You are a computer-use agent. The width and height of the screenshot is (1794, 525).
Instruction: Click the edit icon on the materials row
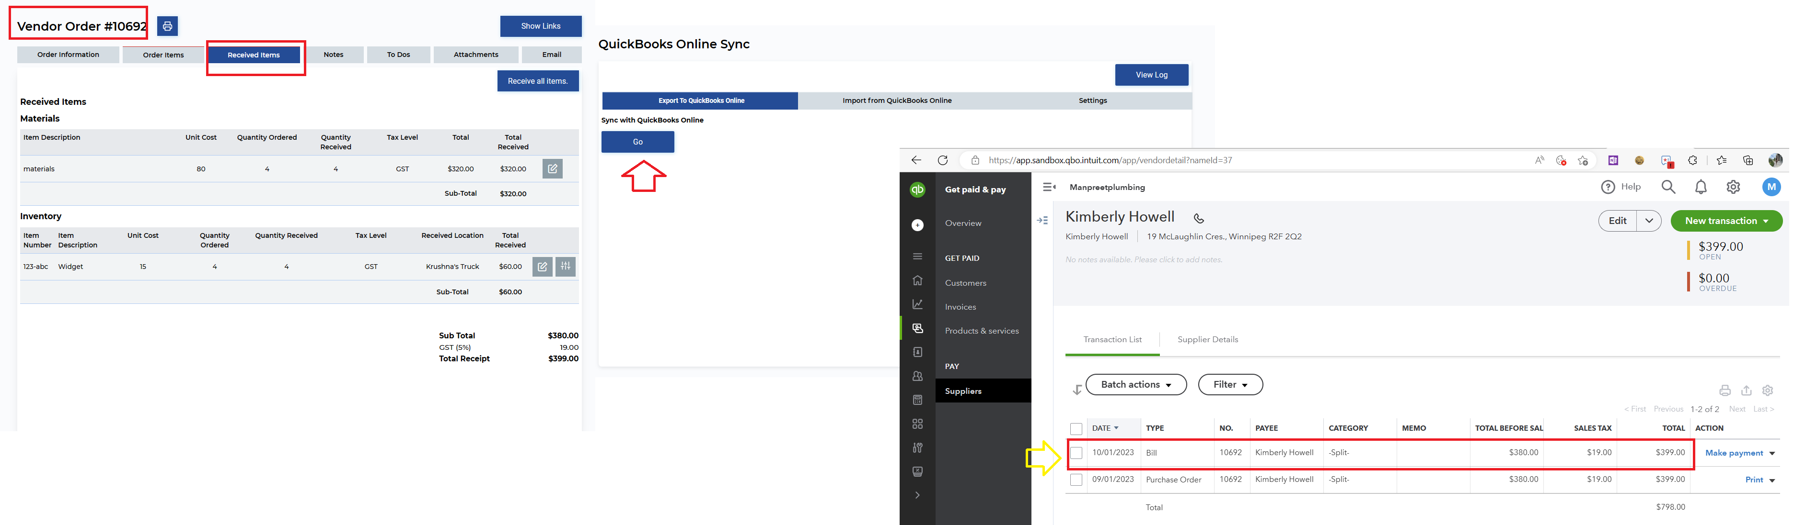coord(552,169)
